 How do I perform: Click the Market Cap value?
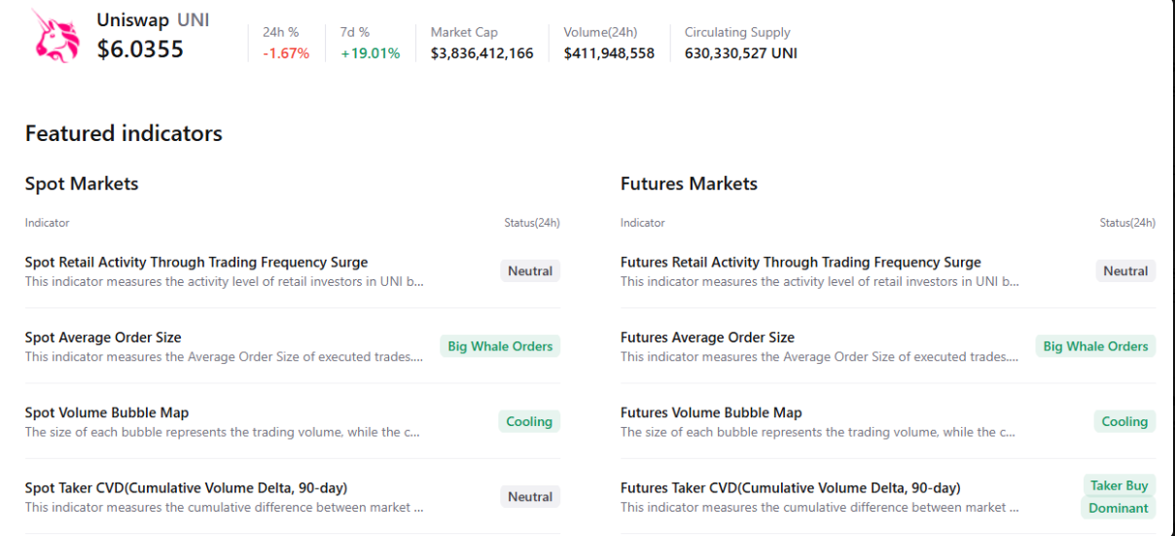coord(481,54)
